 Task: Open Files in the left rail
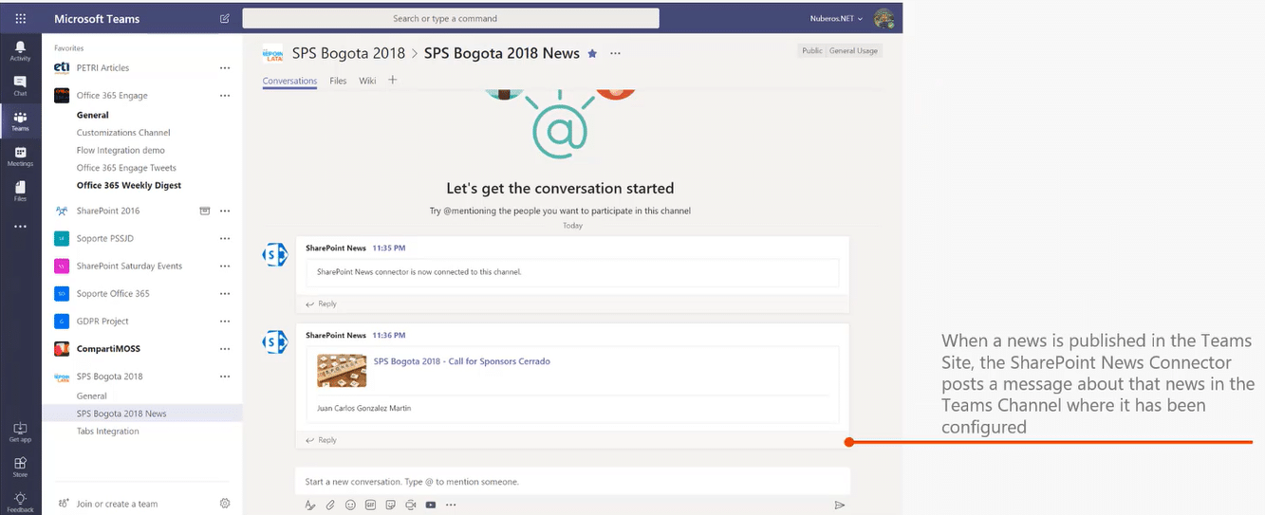[20, 191]
